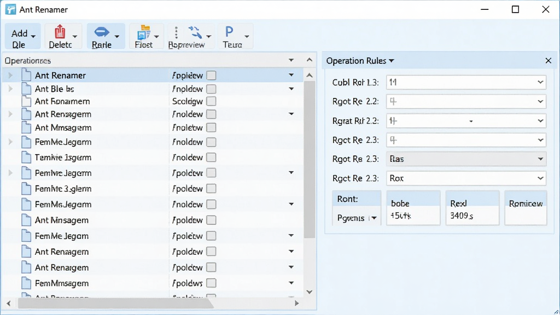
Task: Tick the checkbox in Tamive 1sgem row
Action: pyautogui.click(x=211, y=157)
